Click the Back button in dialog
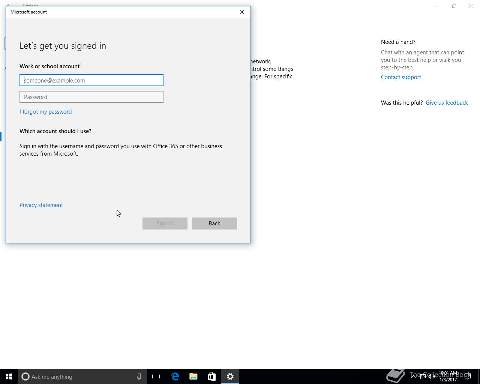480x384 pixels. [214, 223]
